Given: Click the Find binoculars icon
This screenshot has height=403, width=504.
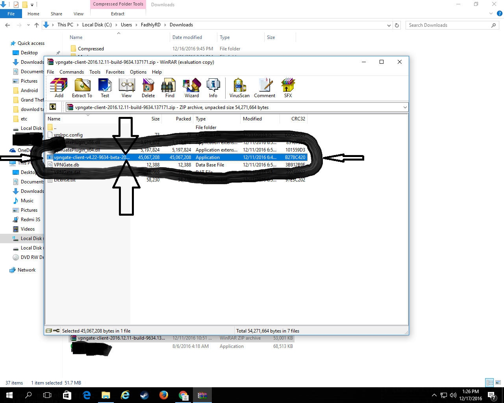Looking at the screenshot, I should click(x=170, y=88).
